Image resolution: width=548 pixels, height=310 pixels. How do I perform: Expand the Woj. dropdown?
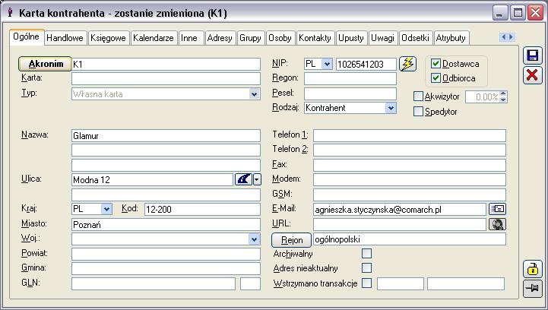[x=254, y=239]
